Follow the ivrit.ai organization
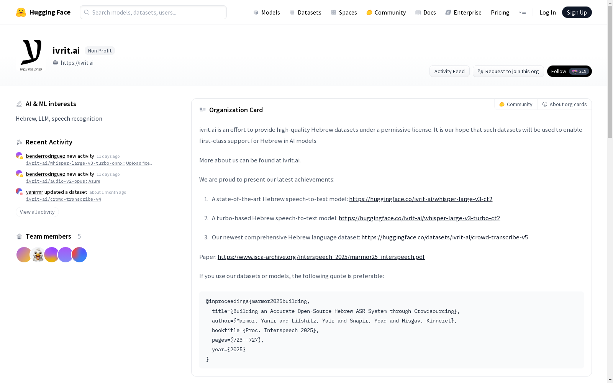613x383 pixels. point(569,71)
